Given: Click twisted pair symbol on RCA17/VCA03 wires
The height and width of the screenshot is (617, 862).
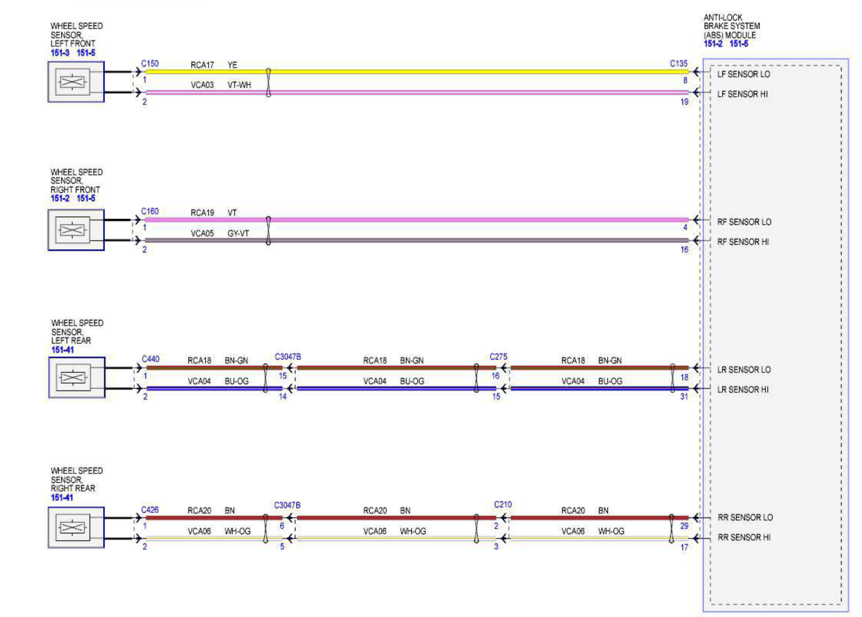Looking at the screenshot, I should [268, 82].
